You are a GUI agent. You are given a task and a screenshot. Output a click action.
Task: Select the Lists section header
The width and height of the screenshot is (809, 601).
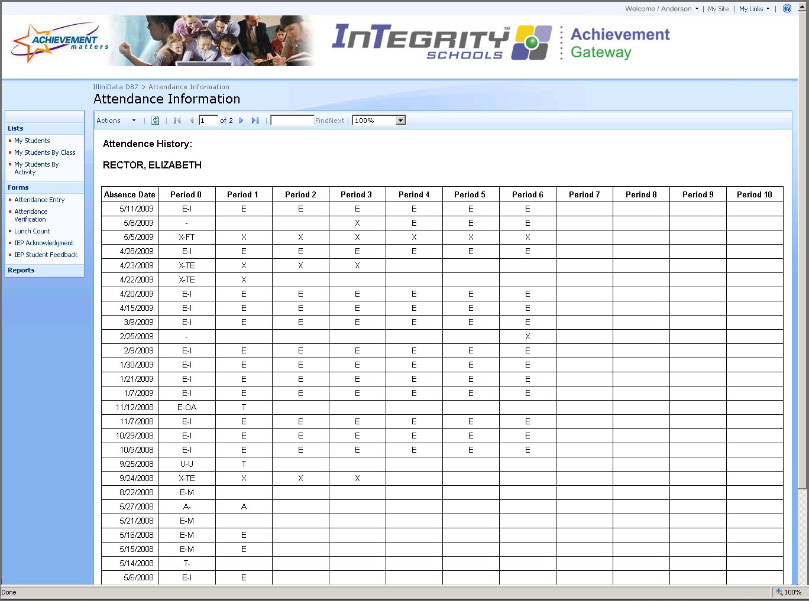click(44, 128)
